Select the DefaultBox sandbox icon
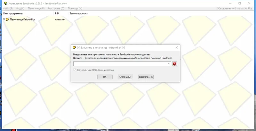The image size is (256, 131). click(7, 20)
